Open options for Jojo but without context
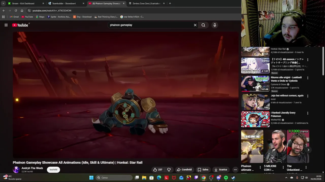The width and height of the screenshot is (325, 182). [308, 96]
